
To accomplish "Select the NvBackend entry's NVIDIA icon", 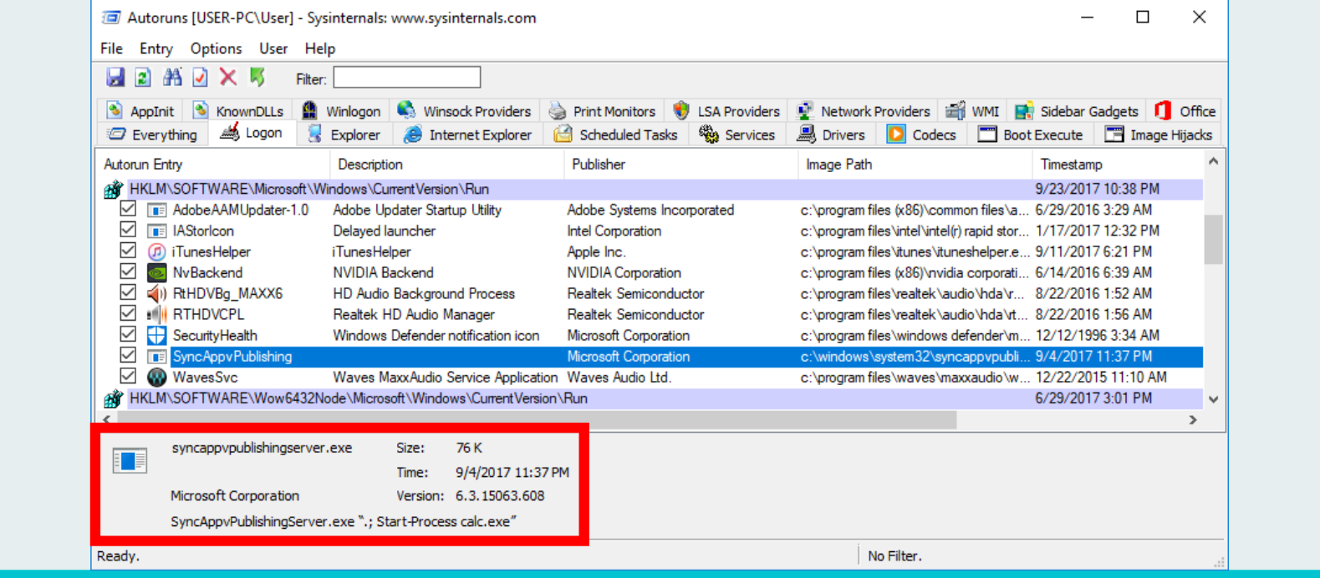I will tap(156, 272).
